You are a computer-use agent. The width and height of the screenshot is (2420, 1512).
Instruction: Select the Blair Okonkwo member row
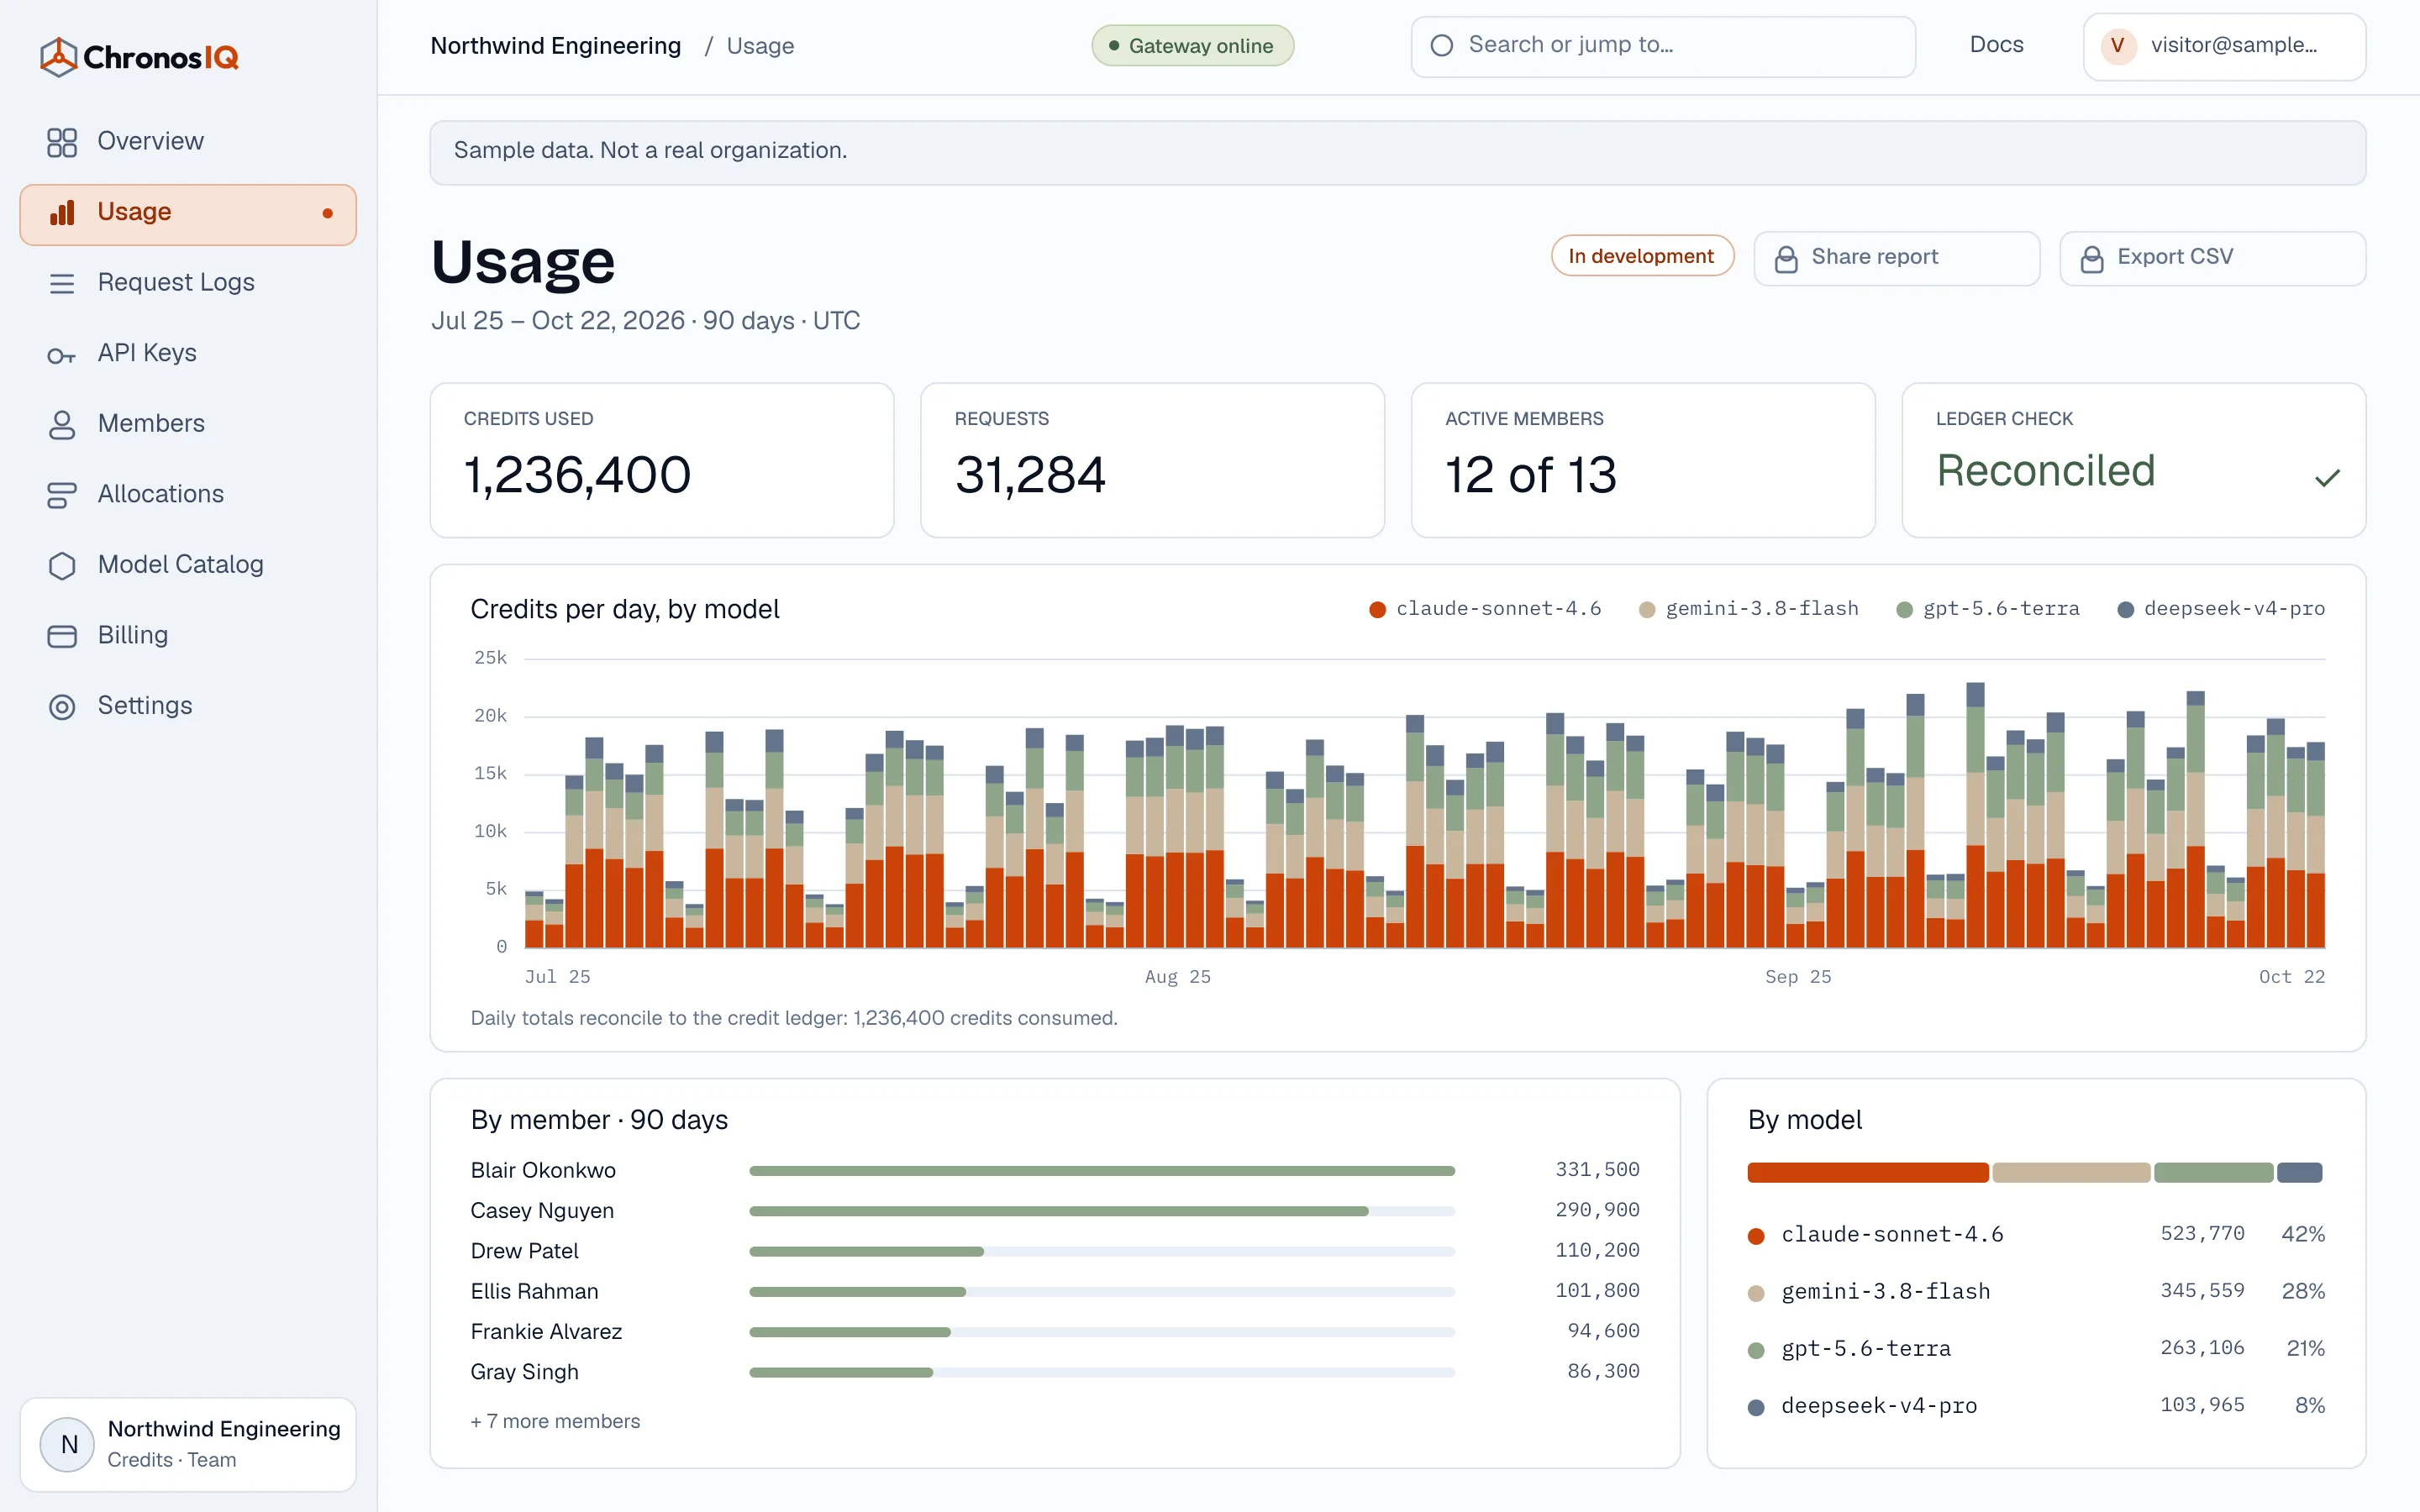pyautogui.click(x=1055, y=1170)
